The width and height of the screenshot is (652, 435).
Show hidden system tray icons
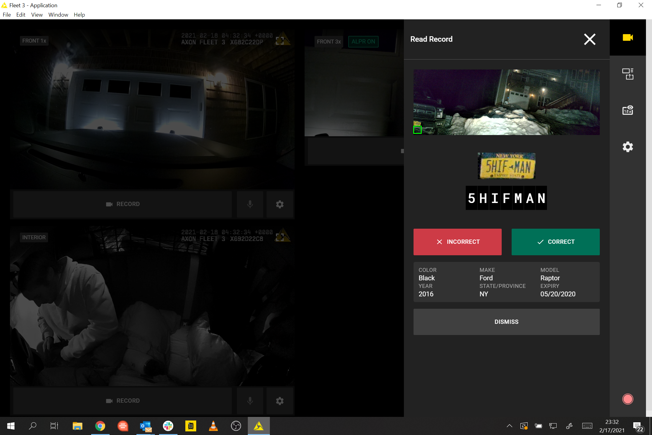[510, 426]
